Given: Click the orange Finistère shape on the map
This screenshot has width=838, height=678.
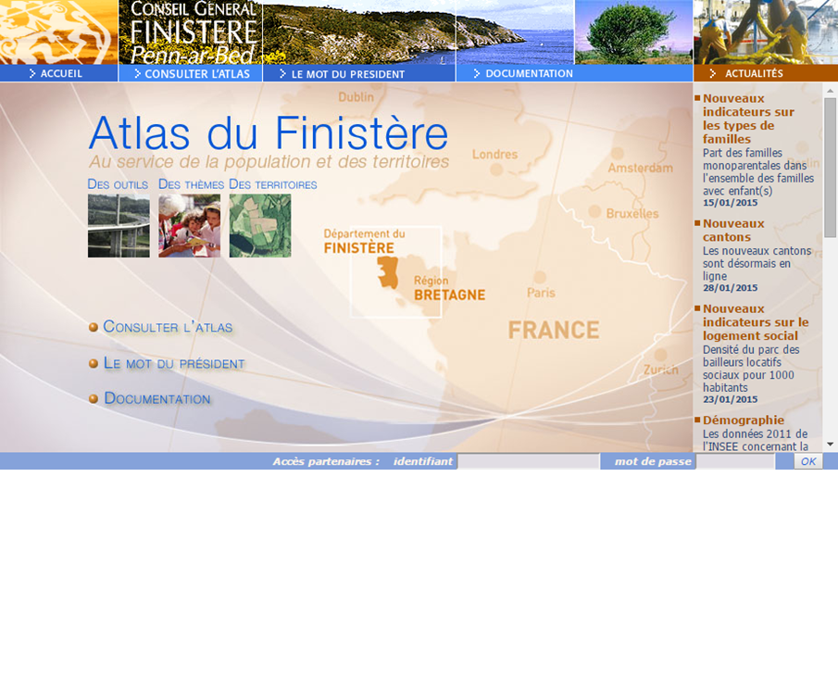Looking at the screenshot, I should pos(387,271).
